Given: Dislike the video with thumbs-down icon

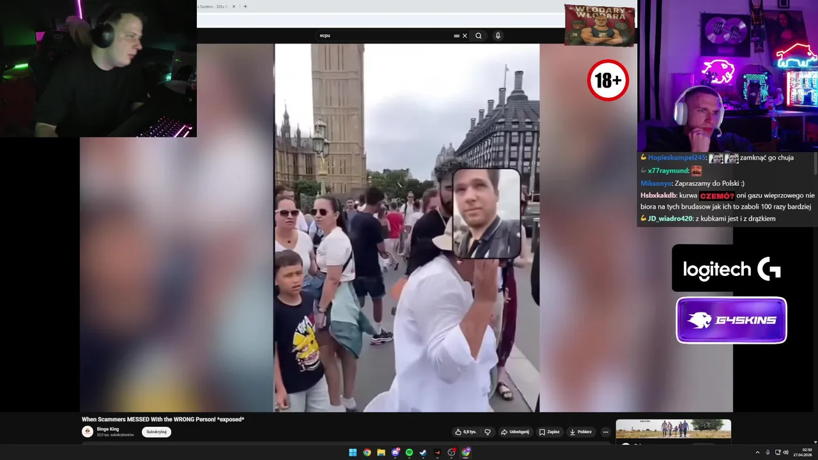Looking at the screenshot, I should tap(488, 432).
